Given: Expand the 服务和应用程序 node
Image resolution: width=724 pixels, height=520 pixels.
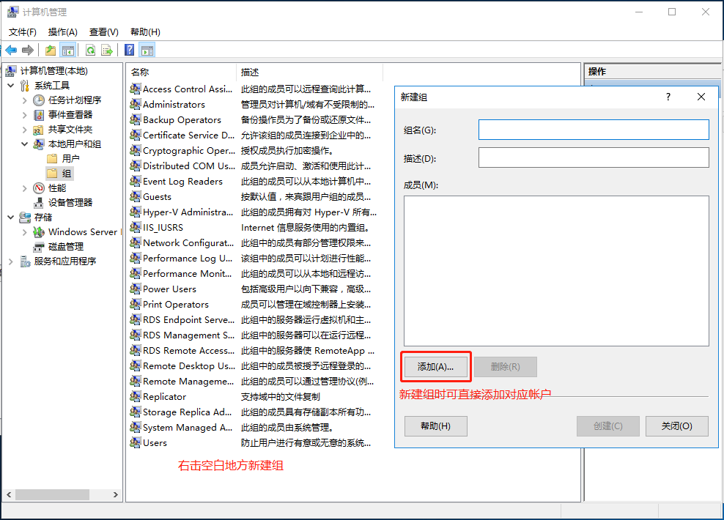Looking at the screenshot, I should (x=11, y=261).
